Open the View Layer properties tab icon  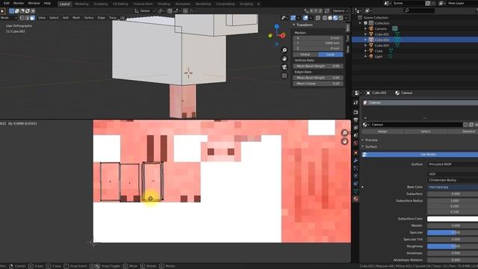[x=356, y=128]
